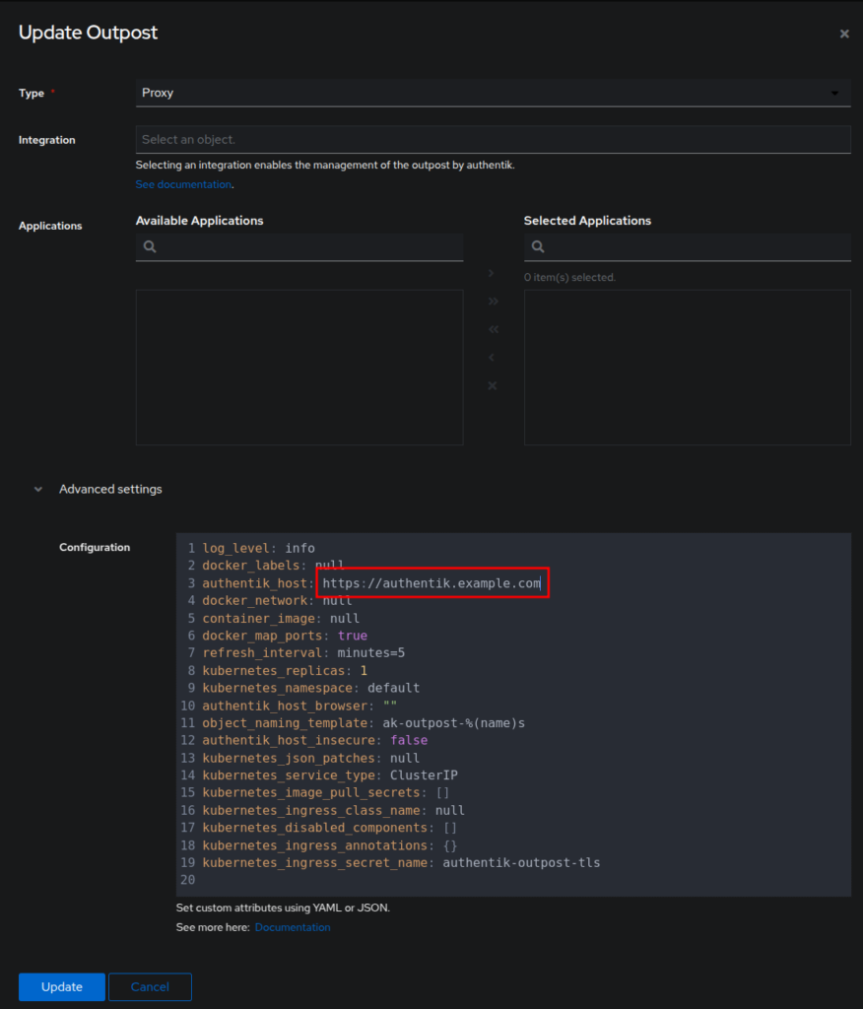Click the kubernetes_disabled_components line
This screenshot has height=1009, width=863.
(329, 828)
